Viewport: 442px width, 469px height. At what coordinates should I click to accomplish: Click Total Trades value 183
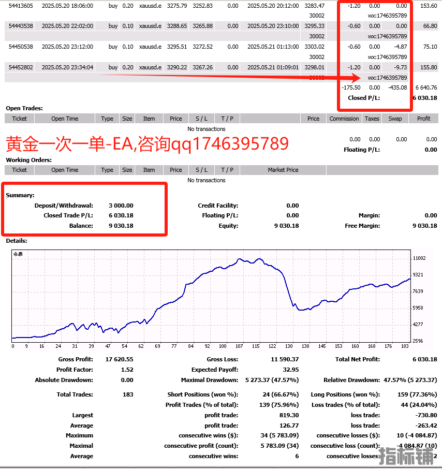(128, 394)
